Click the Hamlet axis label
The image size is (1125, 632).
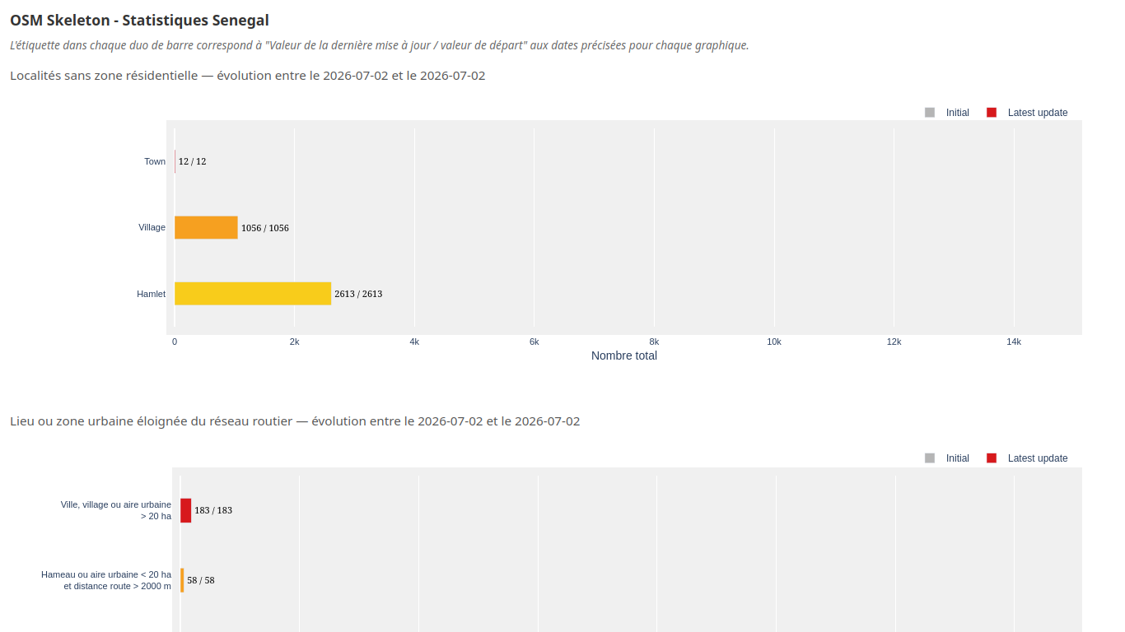coord(151,294)
